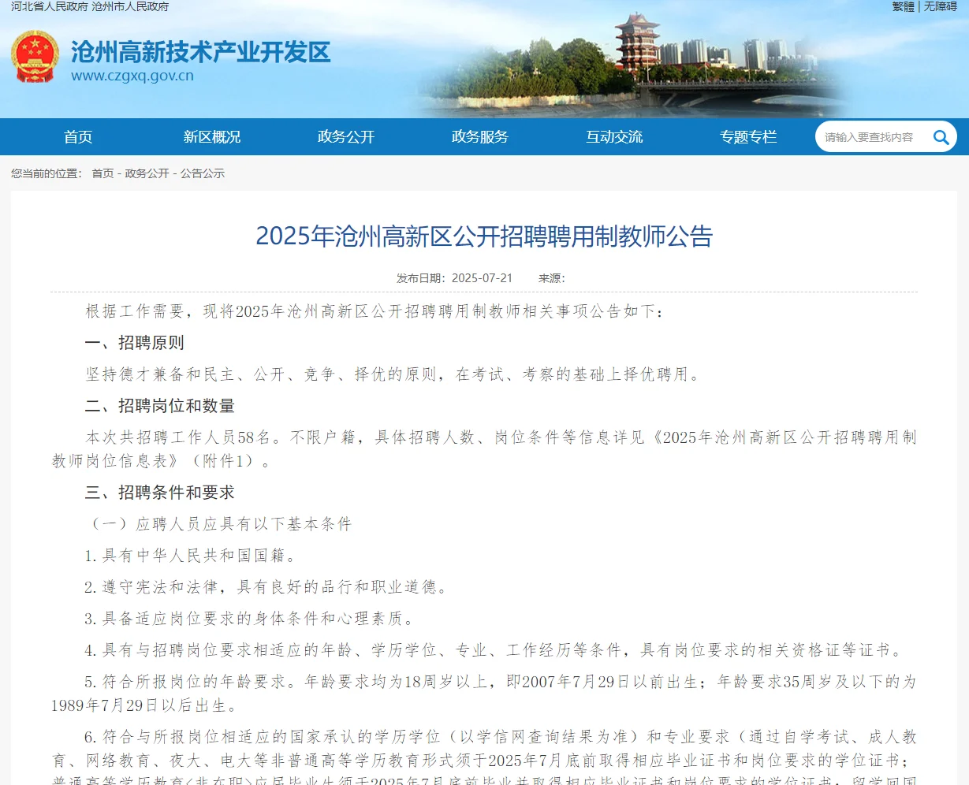This screenshot has height=785, width=969.
Task: Open the 专题专栏 navigation item
Action: (x=748, y=137)
